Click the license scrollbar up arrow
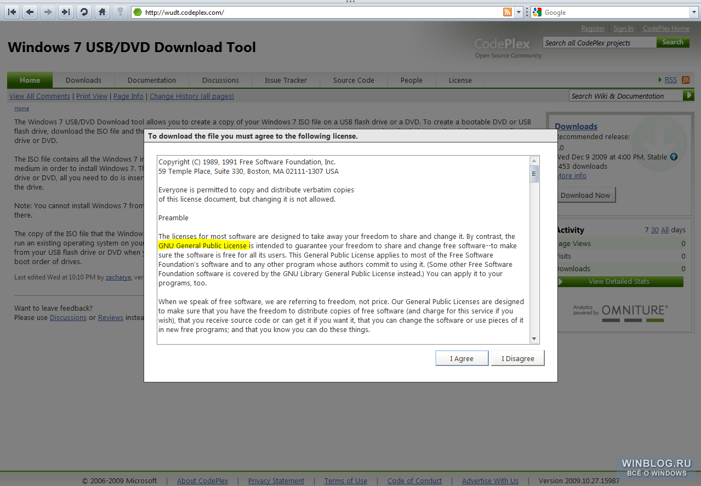This screenshot has height=486, width=701. (x=534, y=161)
